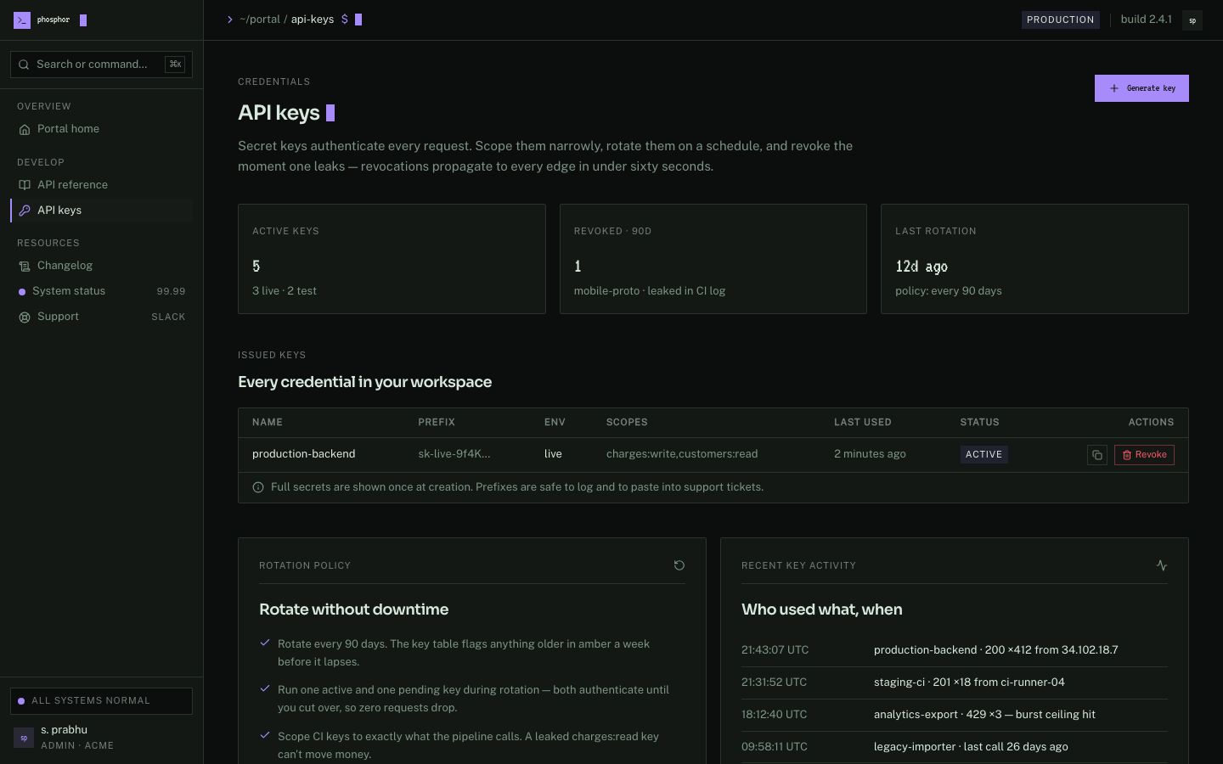This screenshot has width=1223, height=764.
Task: Click the charges:write,customers:read scopes cell
Action: click(682, 454)
